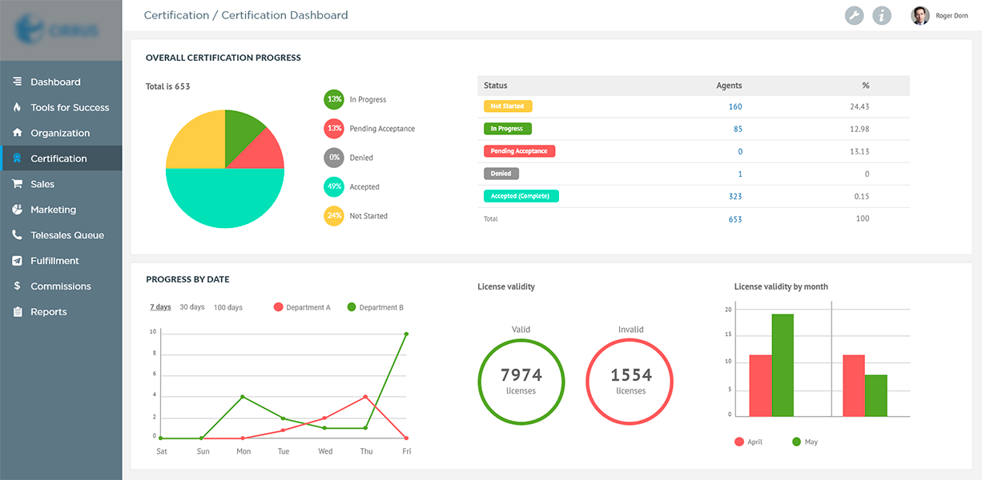Toggle Department A series in legend

pyautogui.click(x=302, y=307)
